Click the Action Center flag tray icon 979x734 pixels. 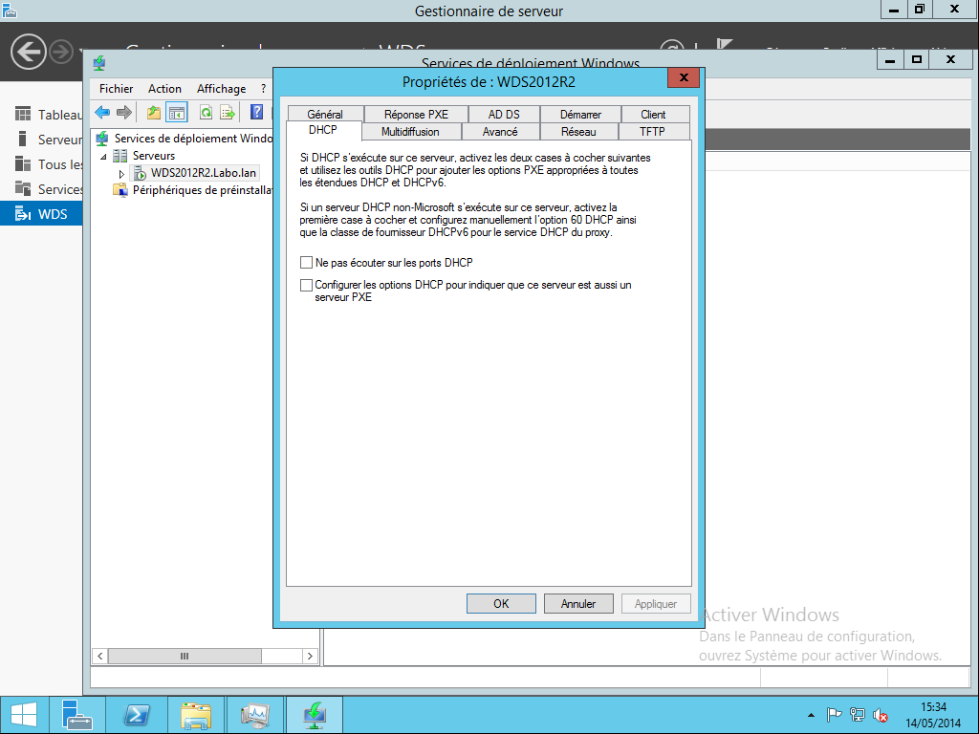[834, 715]
